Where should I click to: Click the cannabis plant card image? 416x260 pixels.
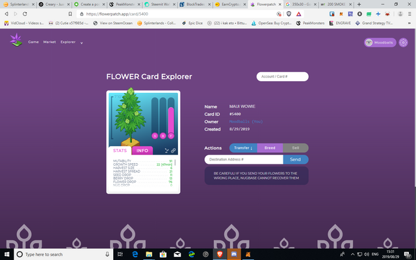[x=130, y=117]
